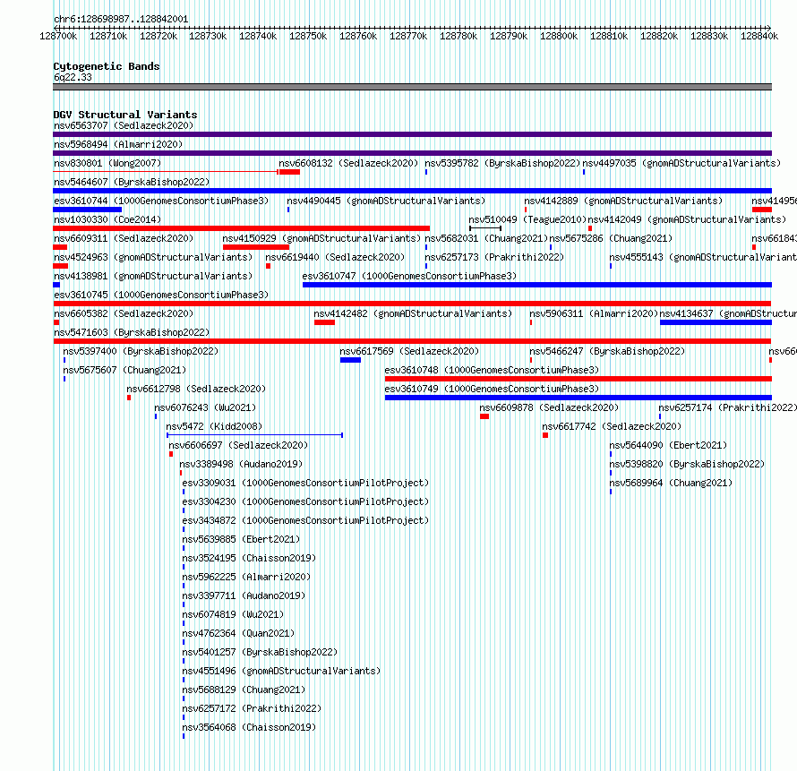Open nsv5689964 (Chuang2021) label
Screen dimensions: 797x771
pyautogui.click(x=671, y=483)
